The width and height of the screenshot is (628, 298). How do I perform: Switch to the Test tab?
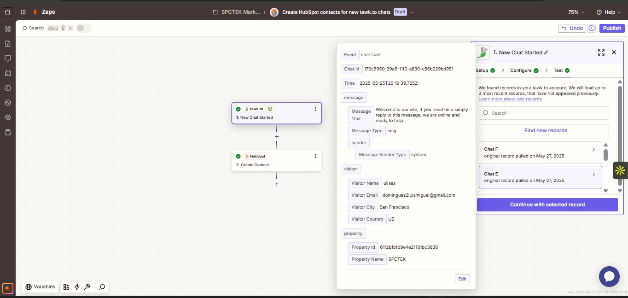coord(561,70)
